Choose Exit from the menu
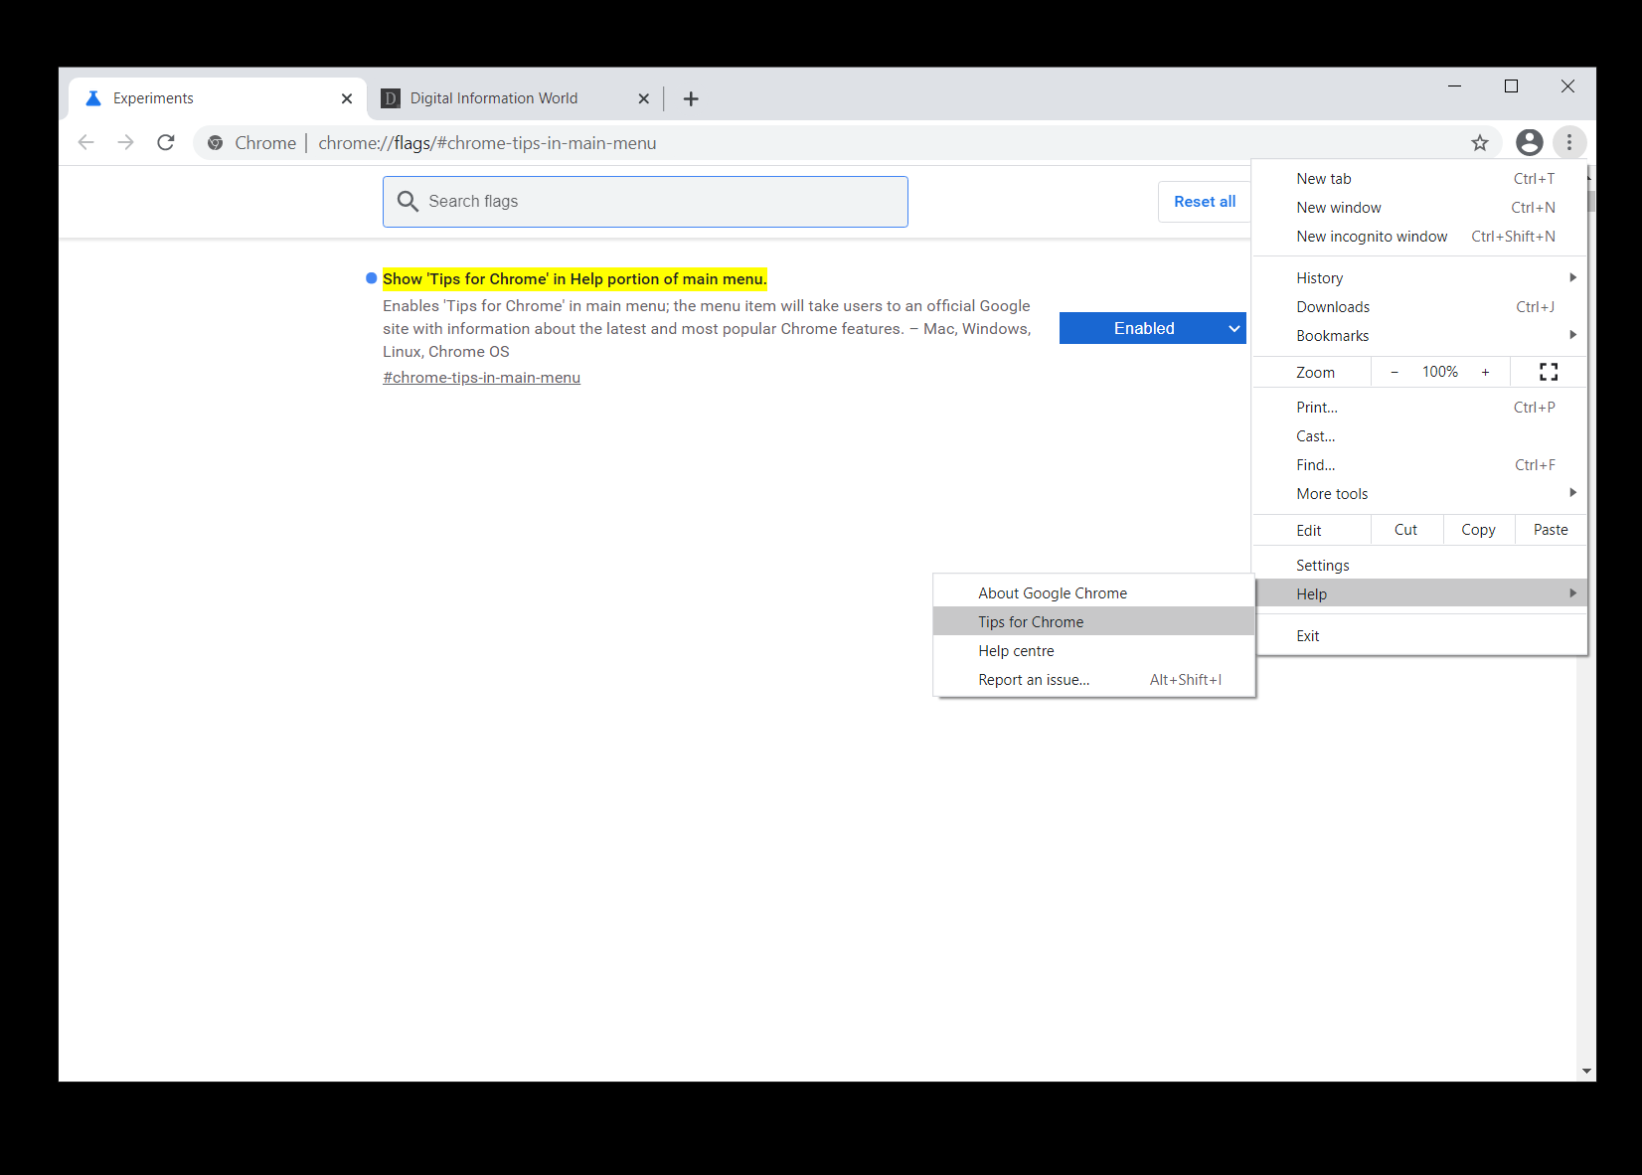 (x=1419, y=636)
